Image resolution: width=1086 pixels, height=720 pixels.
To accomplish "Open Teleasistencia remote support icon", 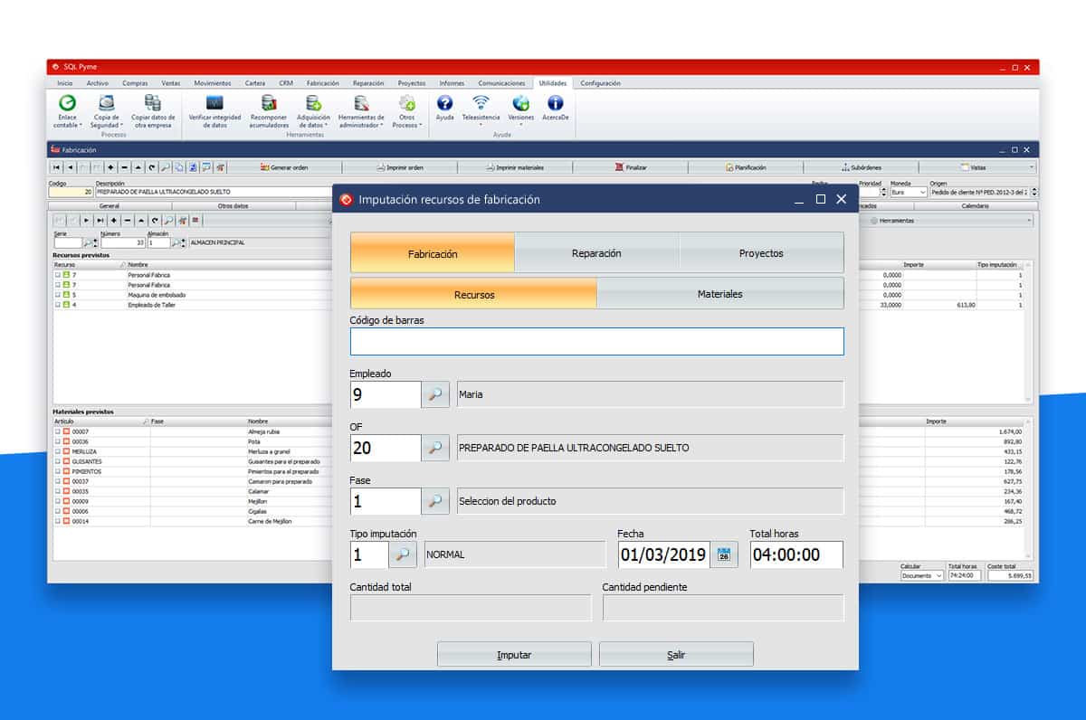I will [481, 104].
